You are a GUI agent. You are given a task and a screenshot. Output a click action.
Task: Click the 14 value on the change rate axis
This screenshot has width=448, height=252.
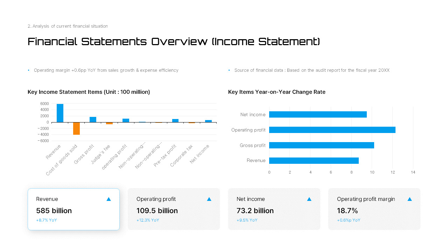pos(413,172)
